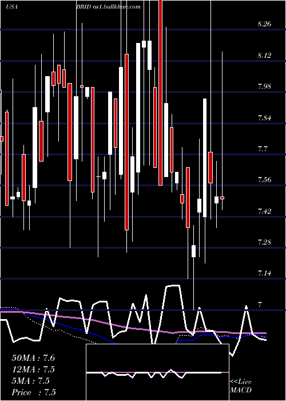The width and height of the screenshot is (286, 401).
Task: Click the <<Live MACD label
Action: pyautogui.click(x=241, y=386)
